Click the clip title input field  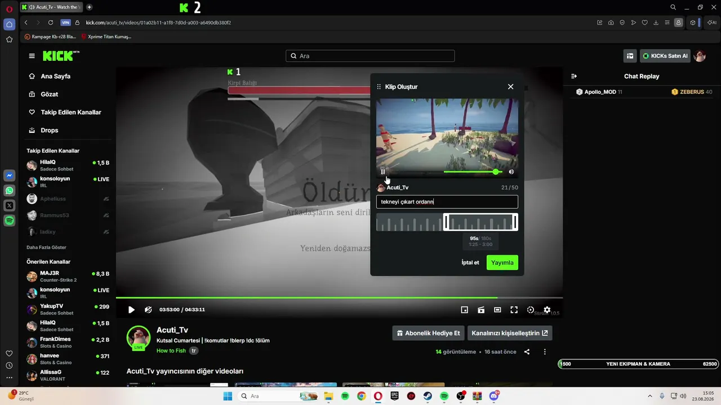[x=447, y=202]
